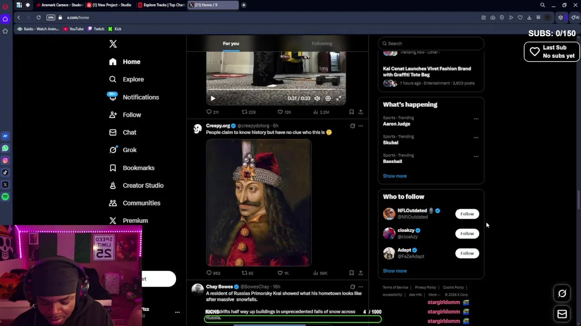Viewport: 581px width, 326px height.
Task: Open Communities in the sidebar
Action: 135,203
